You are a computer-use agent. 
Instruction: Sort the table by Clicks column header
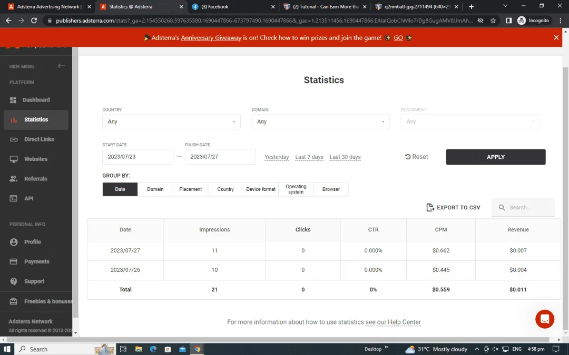tap(303, 230)
